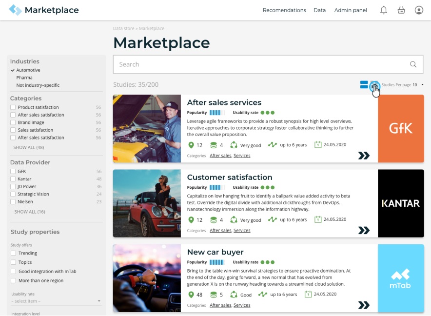Check the Sales satisfaction category
The height and width of the screenshot is (316, 431).
[x=13, y=130]
